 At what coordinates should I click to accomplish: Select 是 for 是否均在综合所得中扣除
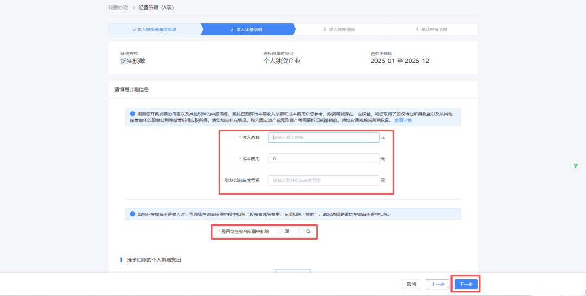[x=281, y=231]
